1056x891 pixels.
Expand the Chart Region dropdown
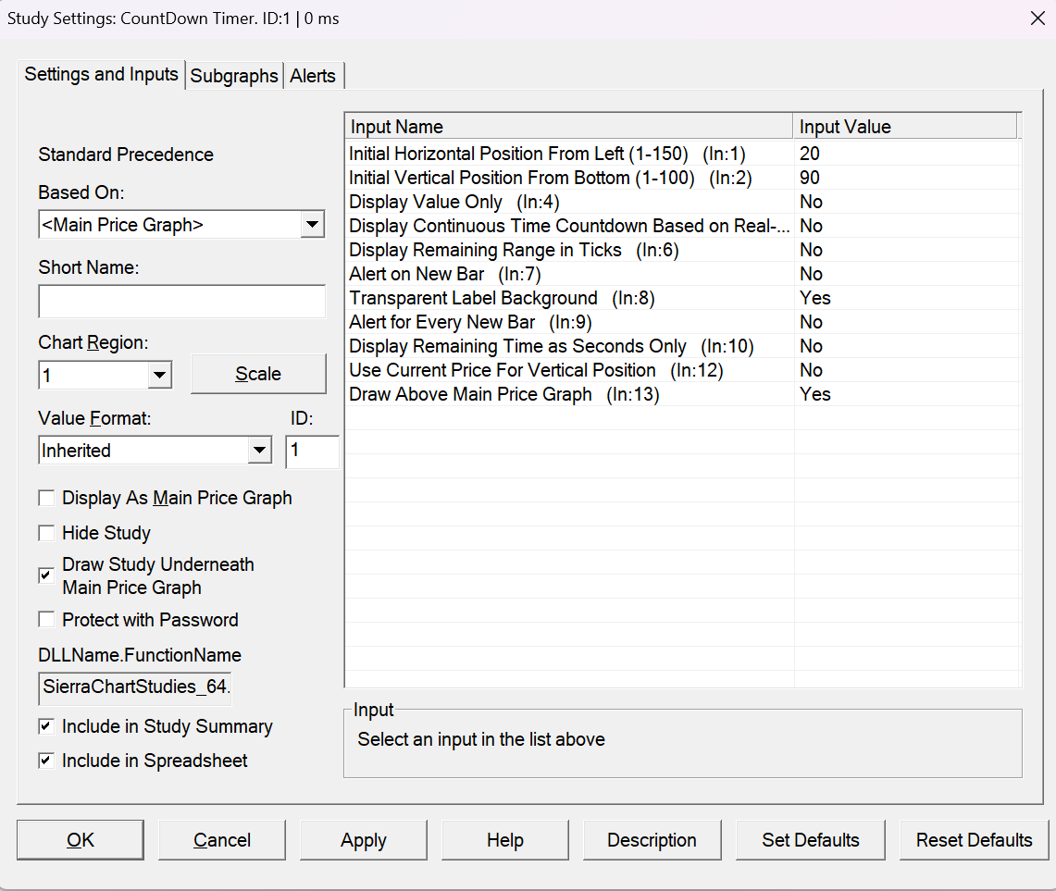click(x=159, y=375)
